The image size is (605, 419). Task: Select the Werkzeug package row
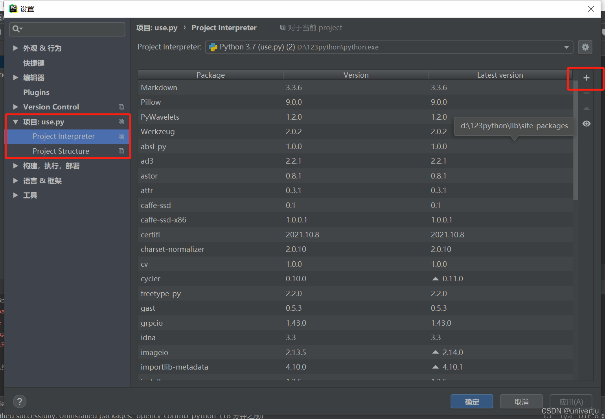[355, 131]
